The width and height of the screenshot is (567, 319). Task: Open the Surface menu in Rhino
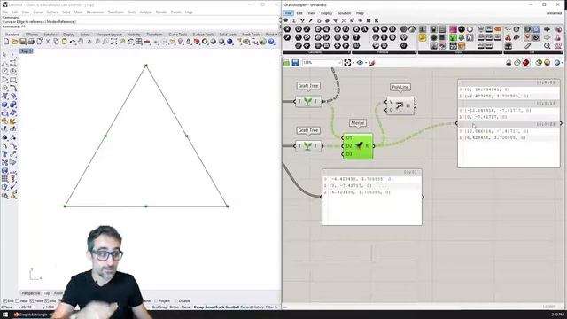52,12
